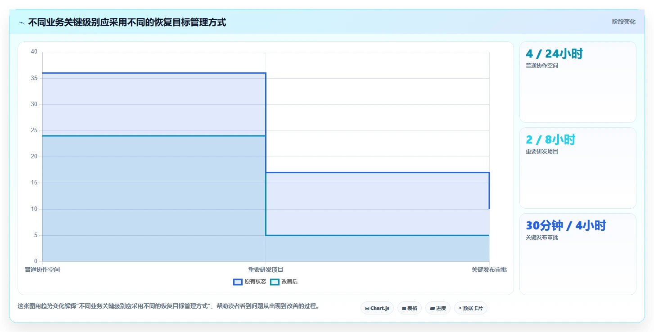The height and width of the screenshot is (332, 654).
Task: Click the description sentence below the chart
Action: (x=169, y=306)
